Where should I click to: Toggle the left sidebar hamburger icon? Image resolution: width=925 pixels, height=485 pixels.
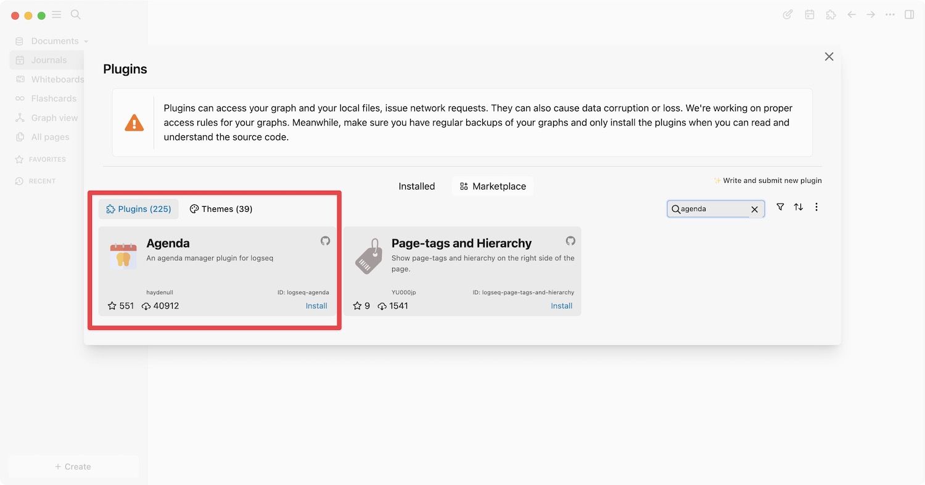(x=57, y=15)
